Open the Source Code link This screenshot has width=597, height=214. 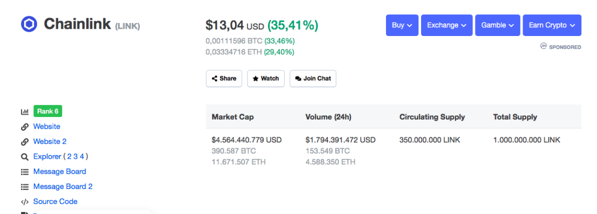[x=55, y=202]
